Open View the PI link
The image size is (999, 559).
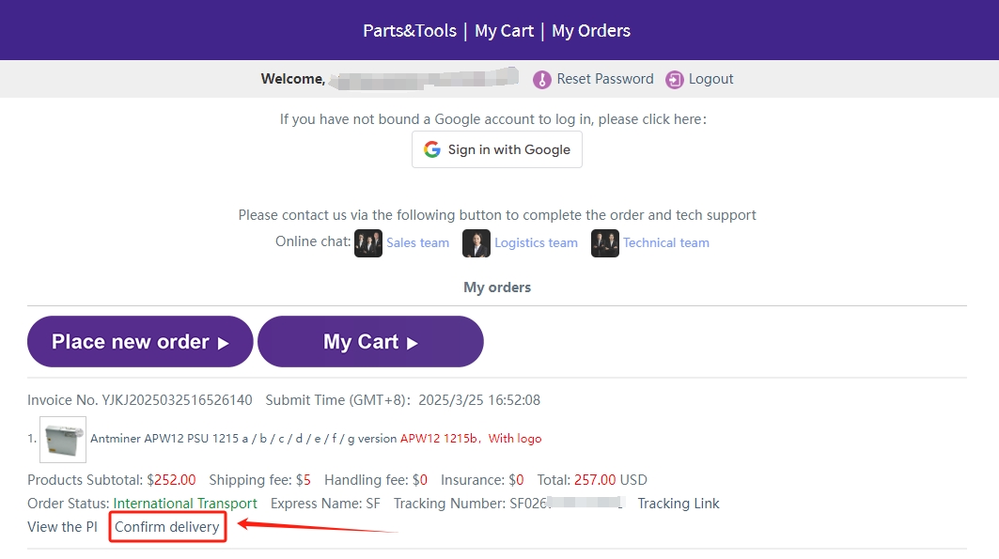tap(62, 527)
